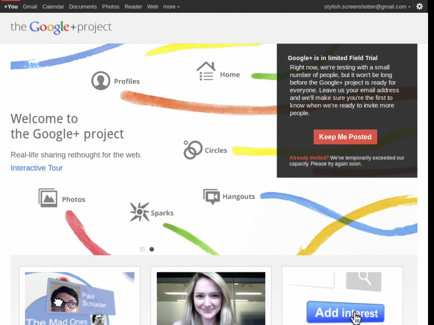The width and height of the screenshot is (434, 325).
Task: Open Photos from the top bar
Action: point(111,6)
